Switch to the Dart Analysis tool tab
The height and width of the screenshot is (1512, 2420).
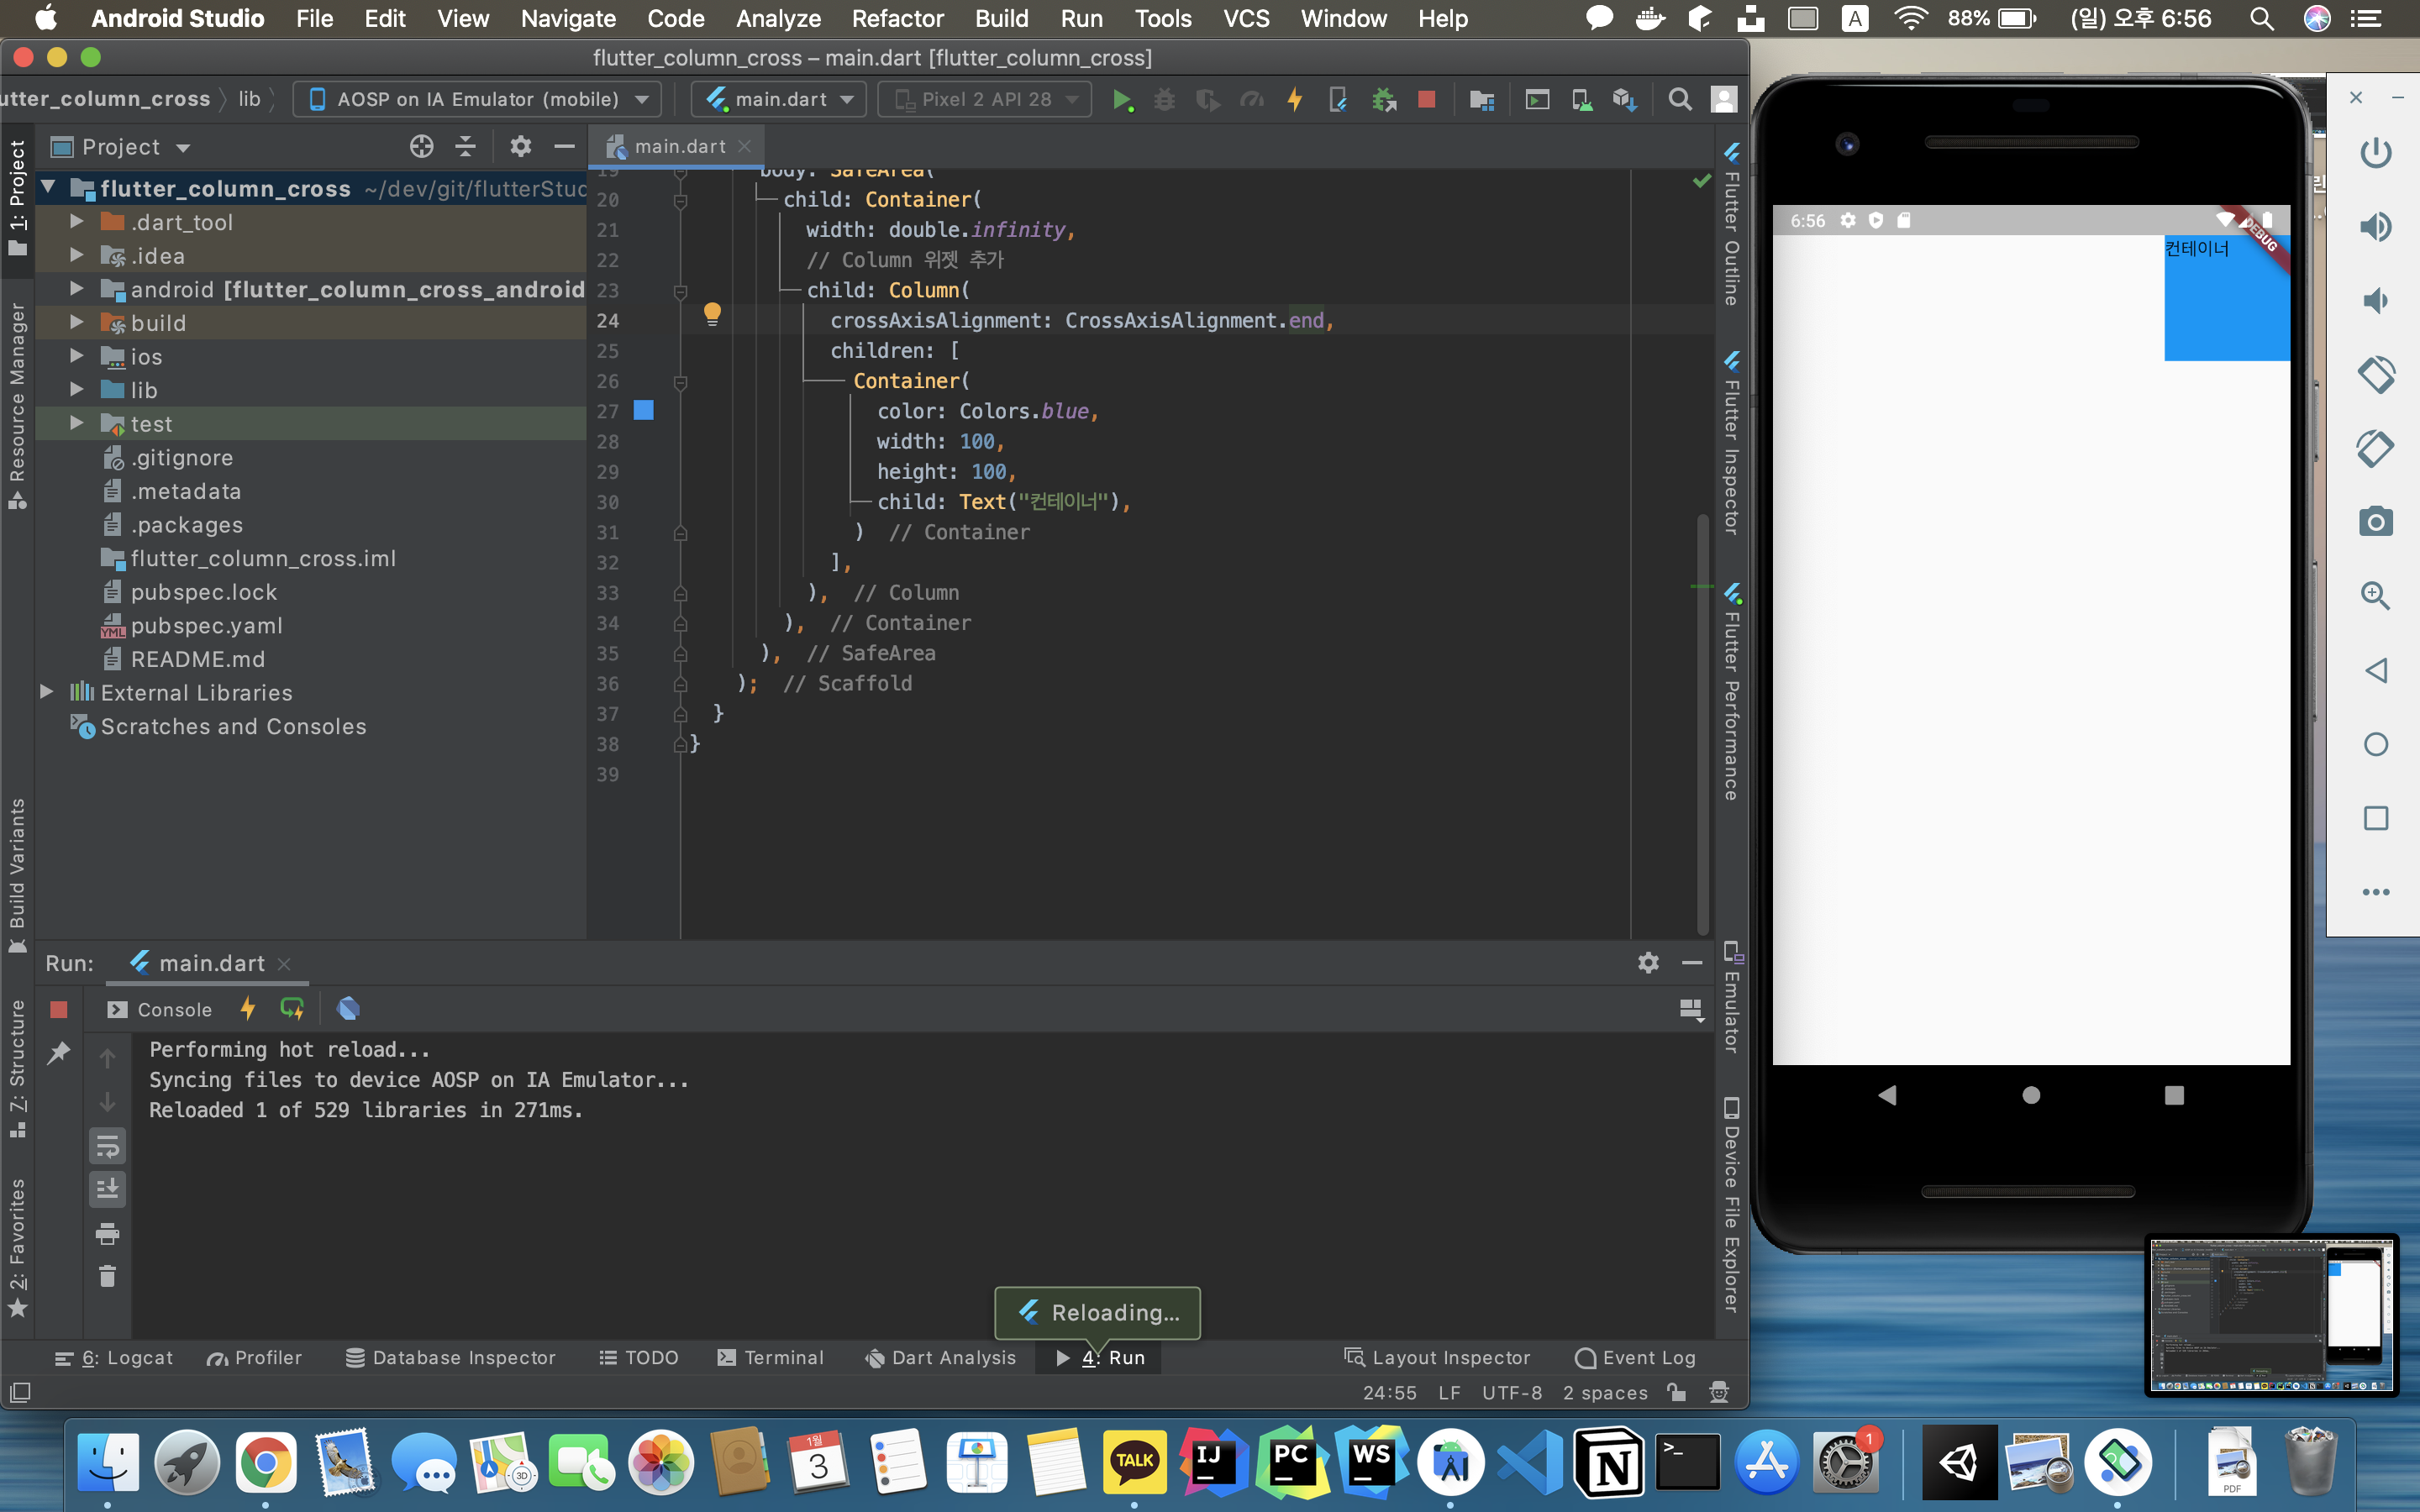pyautogui.click(x=940, y=1357)
